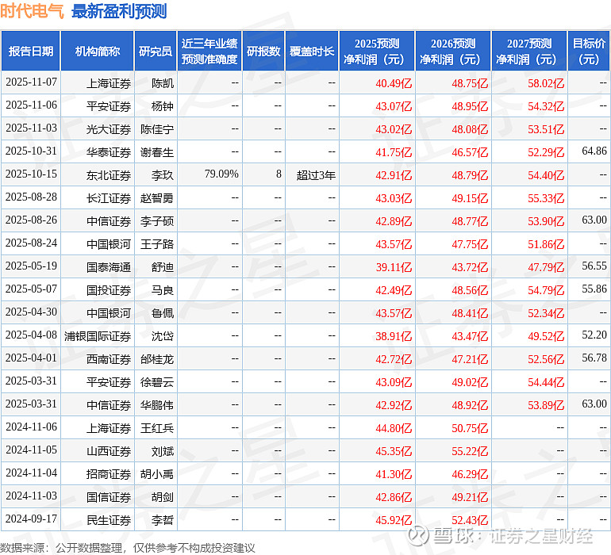The image size is (611, 555).
Task: Click the 38.91亿 value
Action: tap(394, 335)
